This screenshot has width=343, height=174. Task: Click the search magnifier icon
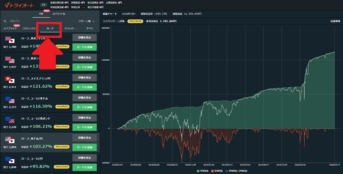(x=5, y=21)
